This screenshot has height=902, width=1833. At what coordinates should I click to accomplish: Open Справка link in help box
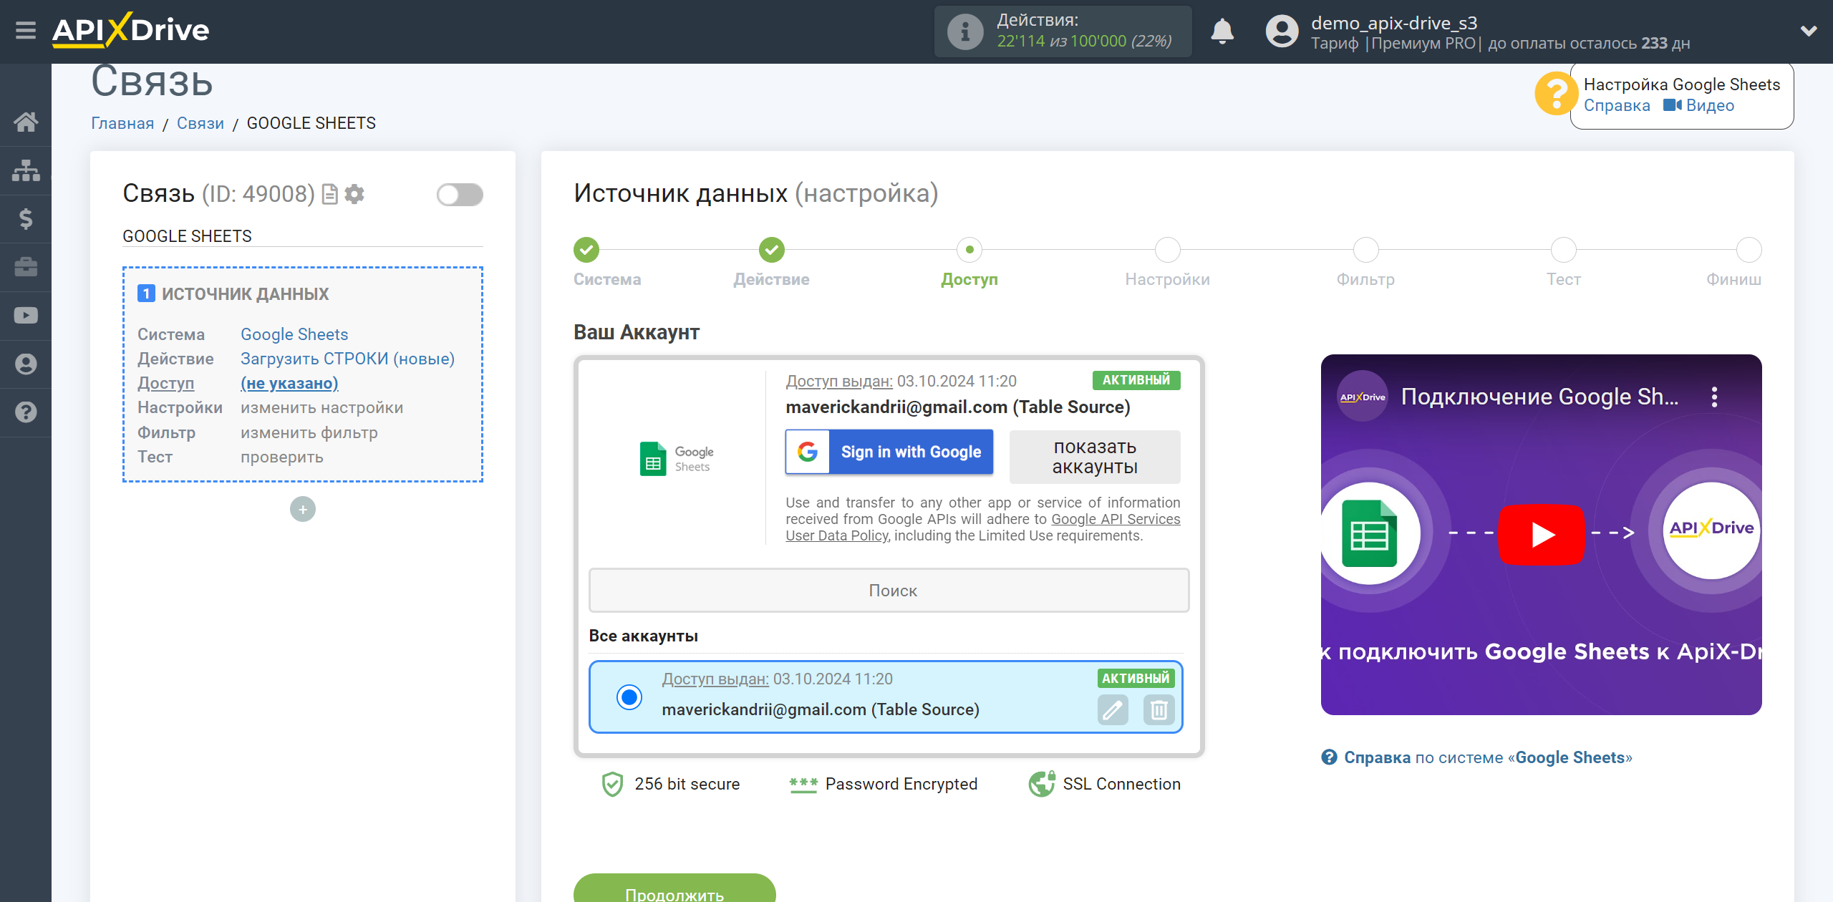pos(1617,105)
